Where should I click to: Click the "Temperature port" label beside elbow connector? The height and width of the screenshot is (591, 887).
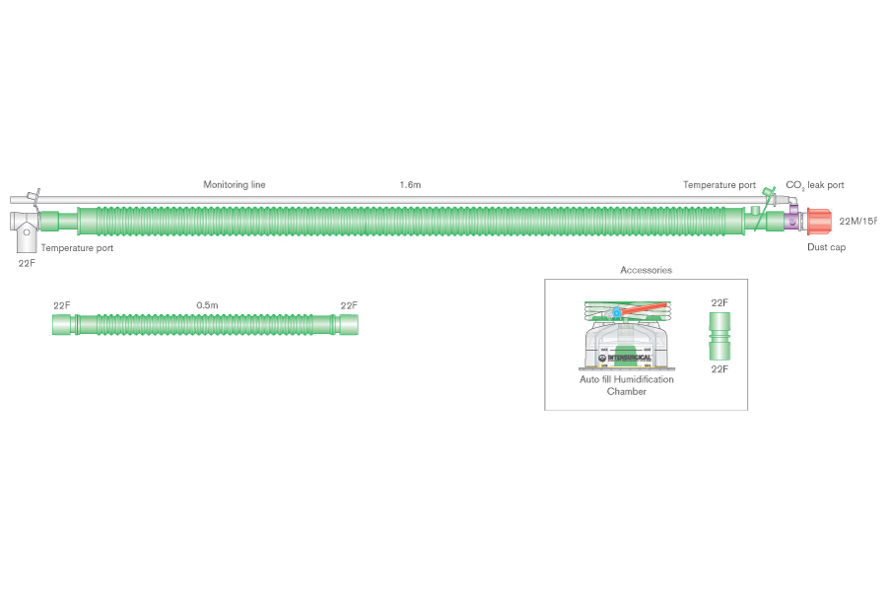(77, 248)
